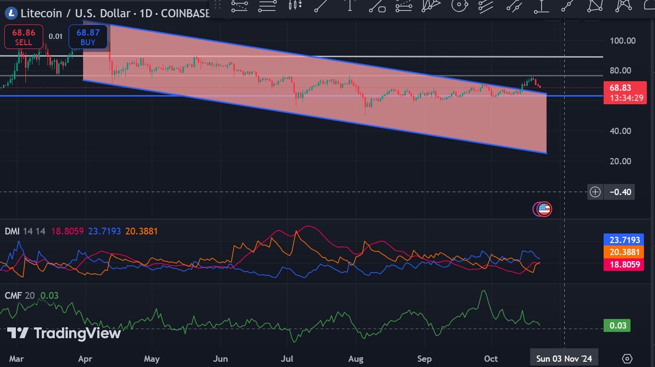The width and height of the screenshot is (655, 367).
Task: Click the plus icon on price scale
Action: click(595, 192)
